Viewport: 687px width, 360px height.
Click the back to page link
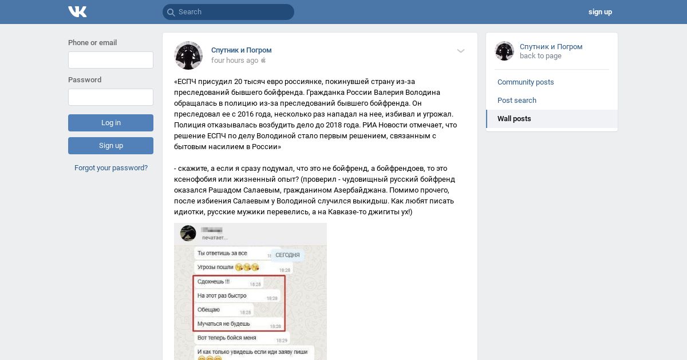(x=540, y=56)
